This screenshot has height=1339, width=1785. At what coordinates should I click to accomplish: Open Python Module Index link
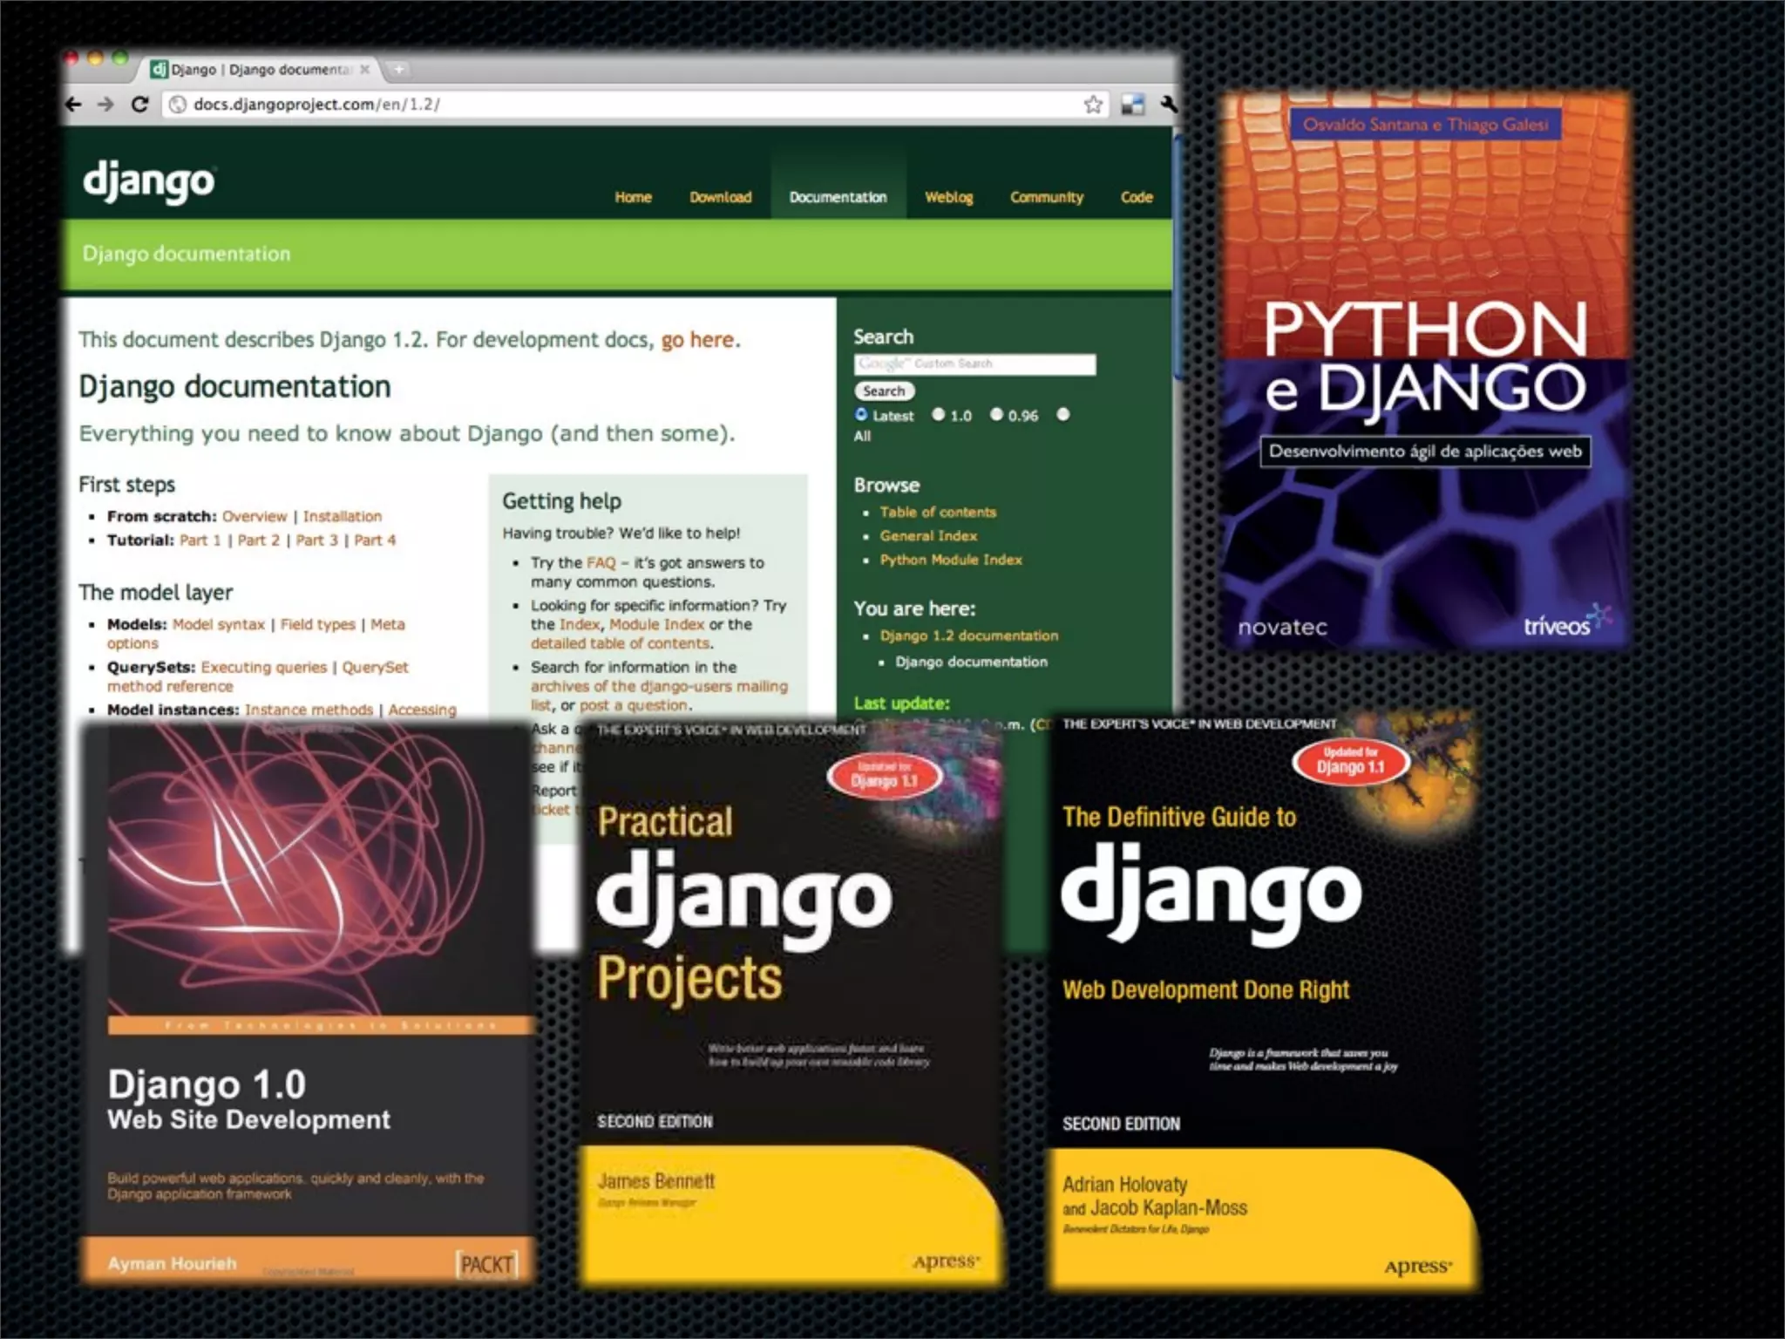click(951, 560)
